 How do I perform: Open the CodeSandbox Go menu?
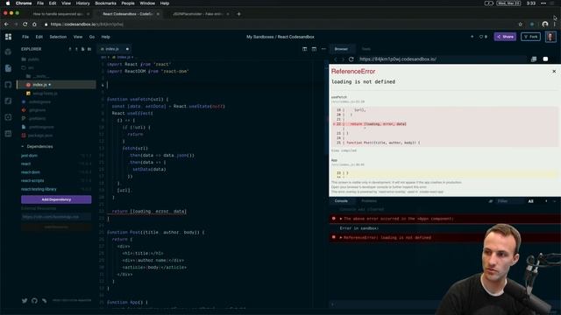[92, 37]
